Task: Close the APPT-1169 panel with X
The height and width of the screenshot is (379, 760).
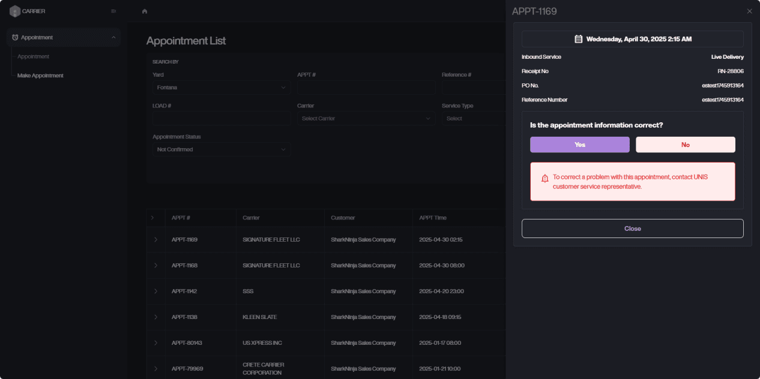Action: pos(749,11)
